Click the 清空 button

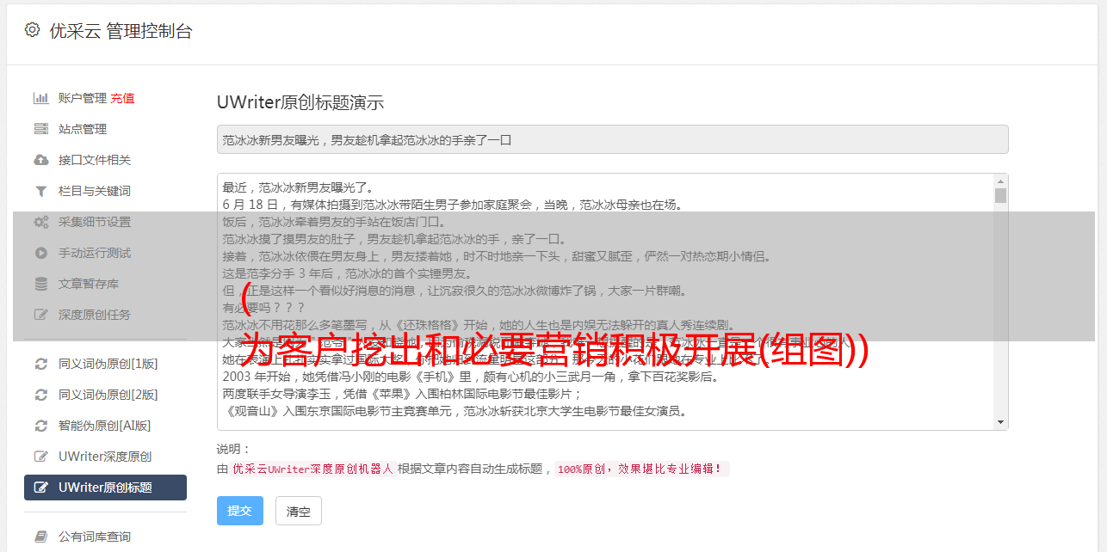pyautogui.click(x=299, y=511)
